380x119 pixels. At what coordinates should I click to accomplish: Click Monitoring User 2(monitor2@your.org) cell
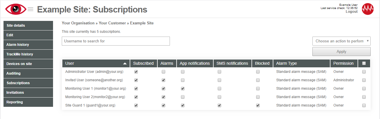[x=95, y=97]
